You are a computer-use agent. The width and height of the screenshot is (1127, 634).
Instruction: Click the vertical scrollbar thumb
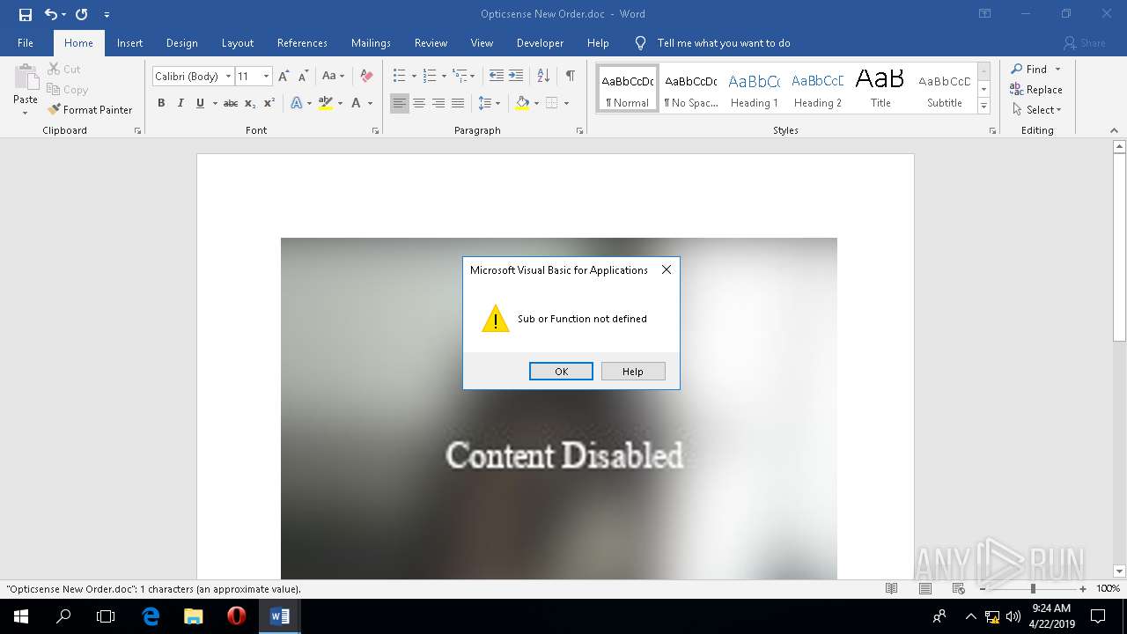pos(1119,247)
